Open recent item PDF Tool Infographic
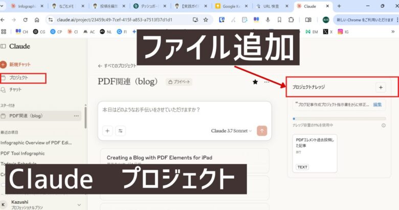Image resolution: width=399 pixels, height=210 pixels. [x=23, y=154]
